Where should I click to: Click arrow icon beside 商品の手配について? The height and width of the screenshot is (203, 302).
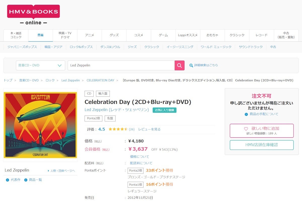tap(246, 114)
